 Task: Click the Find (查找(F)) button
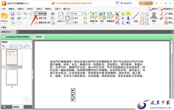point(153,9)
